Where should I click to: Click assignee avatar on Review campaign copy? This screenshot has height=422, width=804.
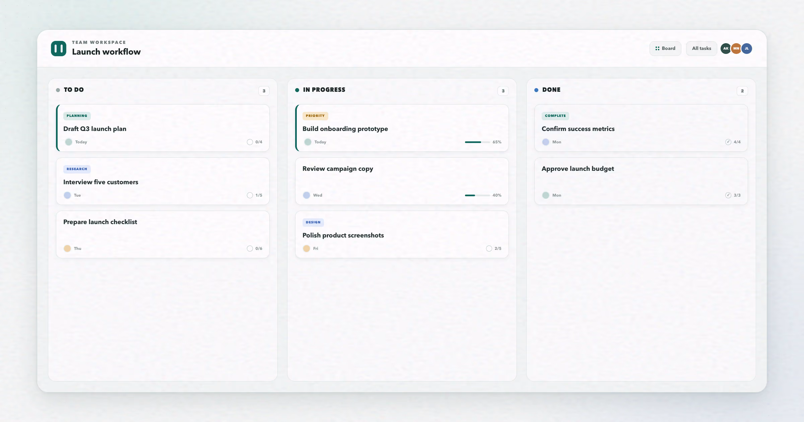307,195
